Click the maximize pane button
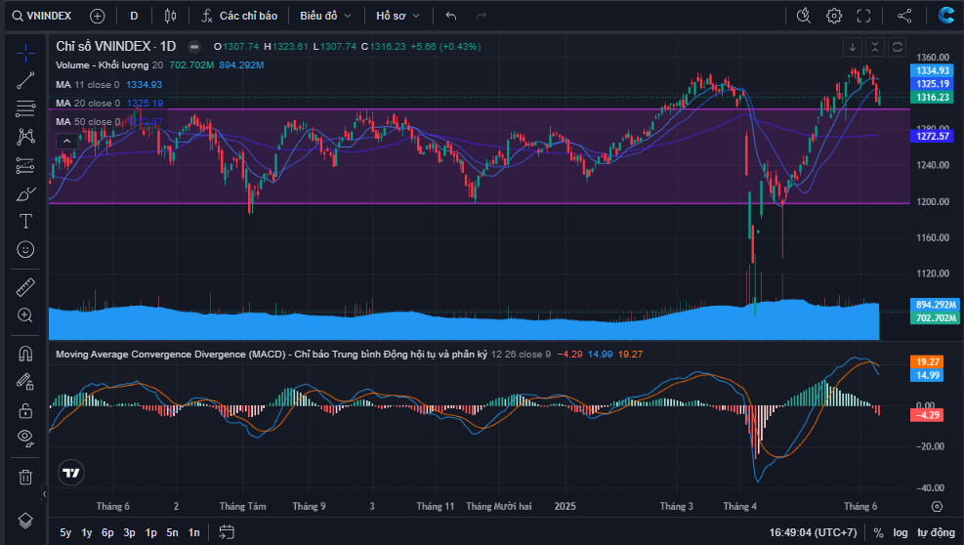The image size is (964, 545). point(898,47)
